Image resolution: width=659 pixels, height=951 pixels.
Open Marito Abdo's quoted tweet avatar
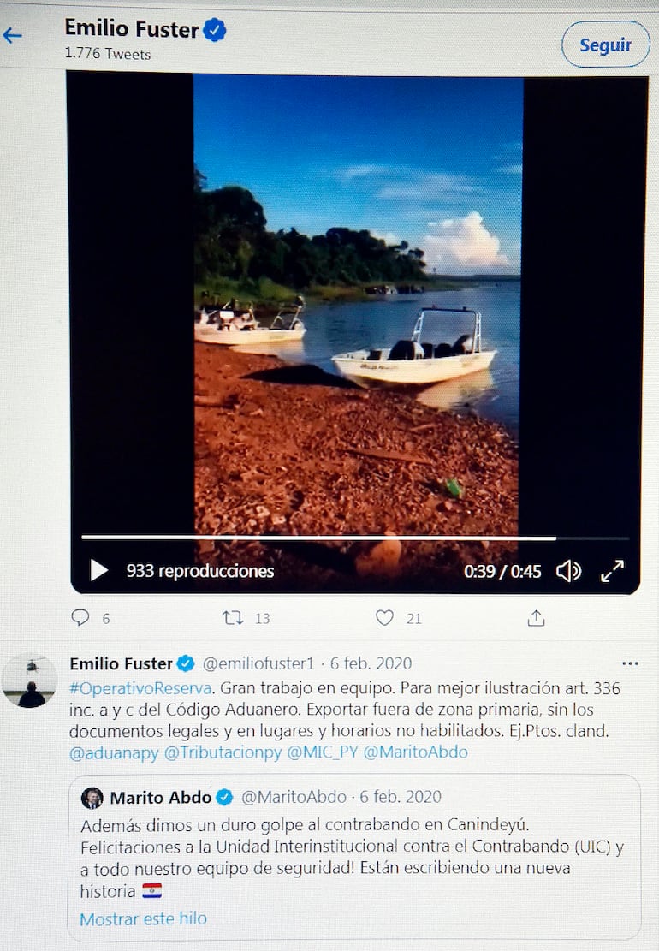92,798
